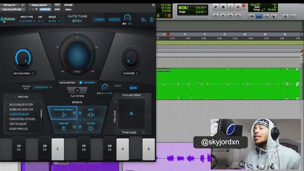
Task: Click the C# / Db keyboard key
Action: [19, 148]
